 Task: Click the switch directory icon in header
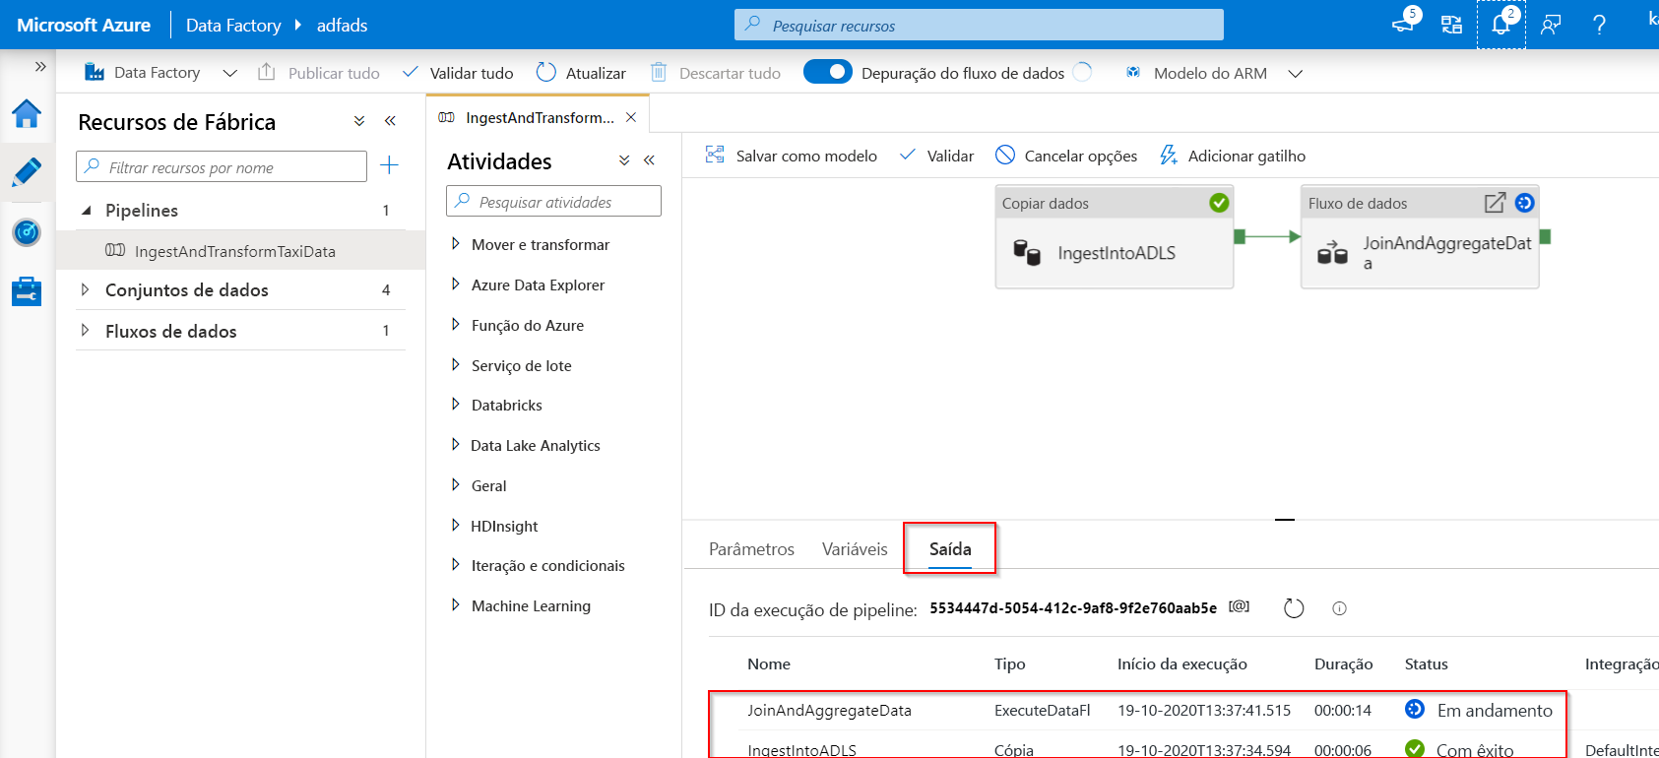(1451, 25)
